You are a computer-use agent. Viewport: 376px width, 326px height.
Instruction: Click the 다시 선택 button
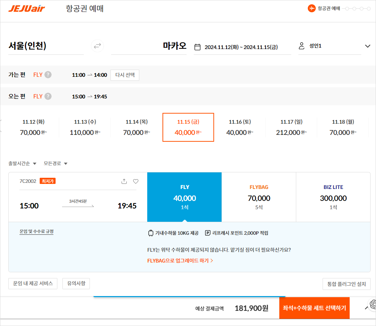point(124,75)
